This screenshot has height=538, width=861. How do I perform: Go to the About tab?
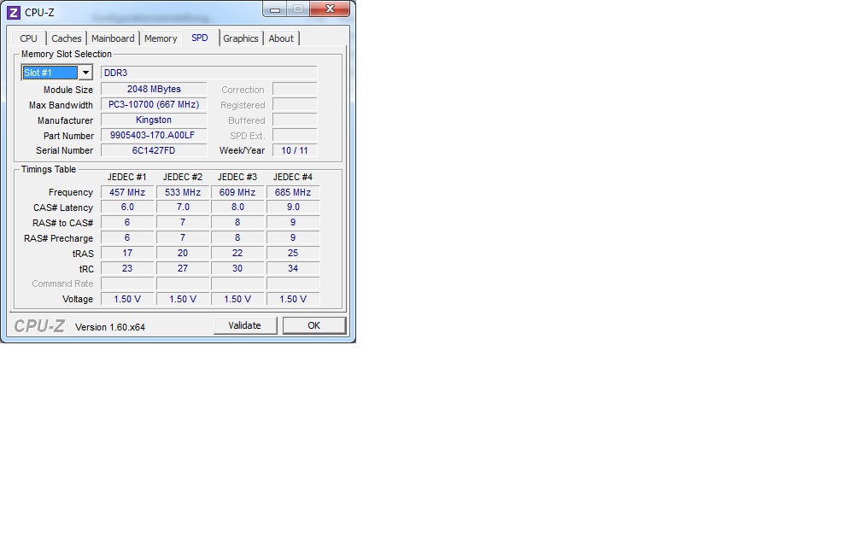tap(280, 38)
